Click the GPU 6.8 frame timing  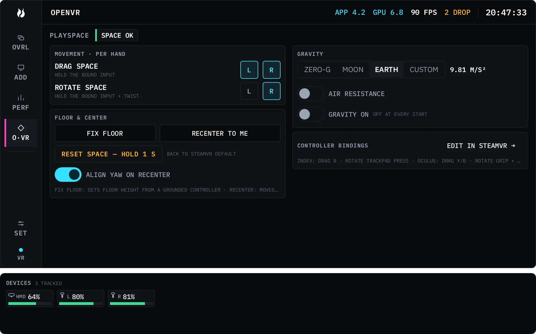pos(388,13)
